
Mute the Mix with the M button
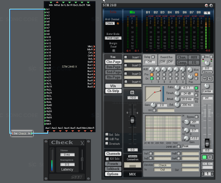pos(132,92)
